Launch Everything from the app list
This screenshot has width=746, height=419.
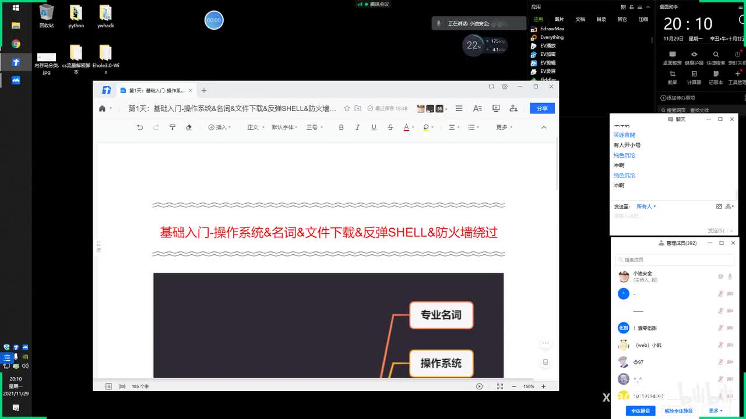[547, 37]
